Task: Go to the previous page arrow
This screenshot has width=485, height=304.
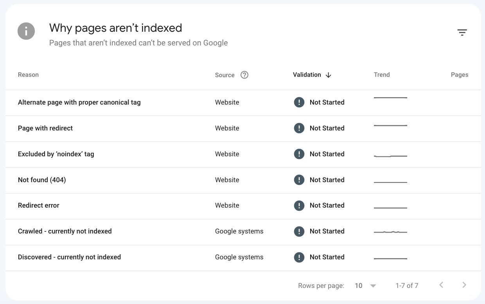Action: point(441,285)
